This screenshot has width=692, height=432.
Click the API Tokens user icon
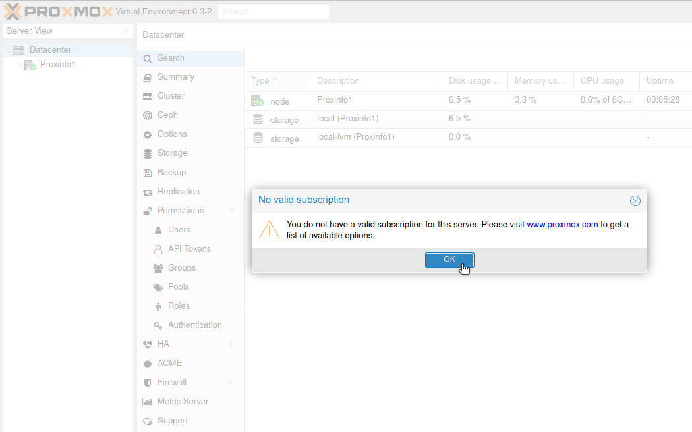pyautogui.click(x=158, y=250)
